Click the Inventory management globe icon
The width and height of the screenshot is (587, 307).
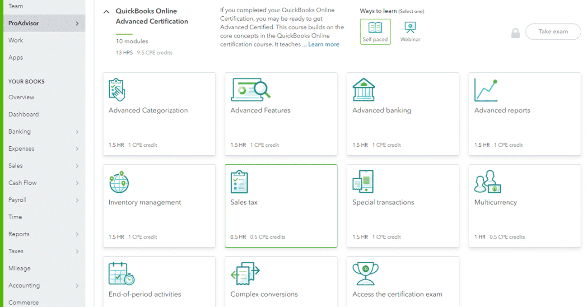click(119, 182)
